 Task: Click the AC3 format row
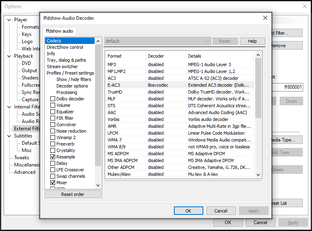pos(180,78)
